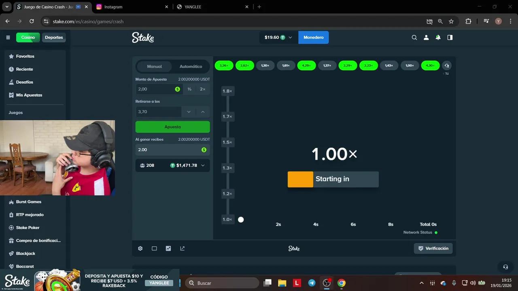The image size is (518, 291).
Task: Open a new Chrome tab
Action: pyautogui.click(x=259, y=7)
